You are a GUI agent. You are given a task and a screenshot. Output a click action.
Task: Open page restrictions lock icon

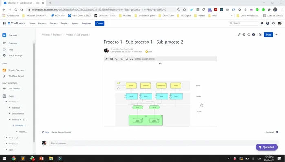(x=260, y=35)
